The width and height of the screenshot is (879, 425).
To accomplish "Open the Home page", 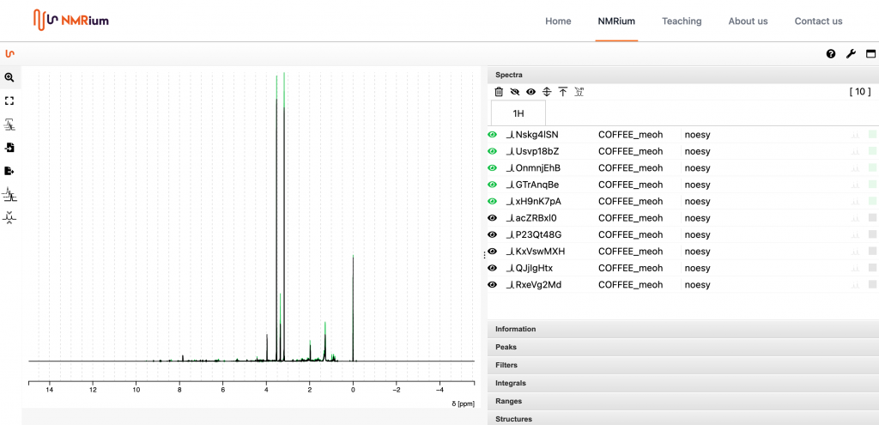I will click(558, 21).
